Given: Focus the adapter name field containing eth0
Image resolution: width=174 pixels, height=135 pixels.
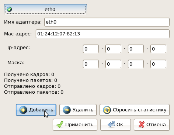Looking at the screenshot, I should pos(107,22).
